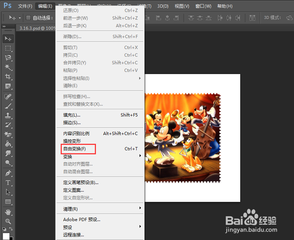
Task: Select the Note tool in toolbox
Action: pyautogui.click(x=8, y=86)
